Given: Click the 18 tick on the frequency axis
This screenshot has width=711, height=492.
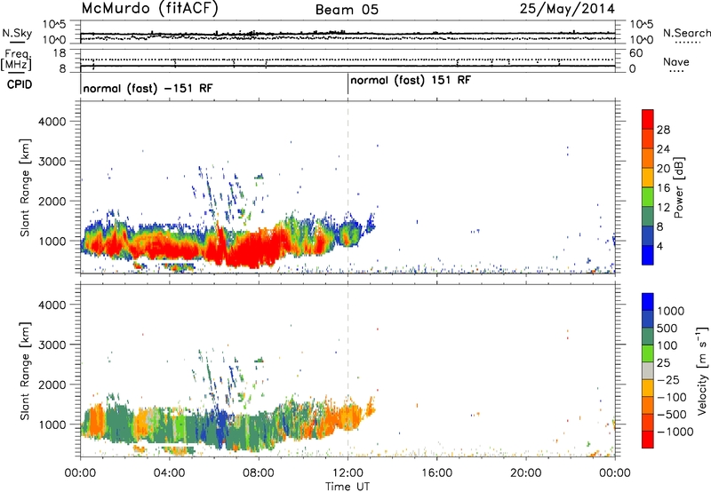Looking at the screenshot, I should [x=59, y=53].
